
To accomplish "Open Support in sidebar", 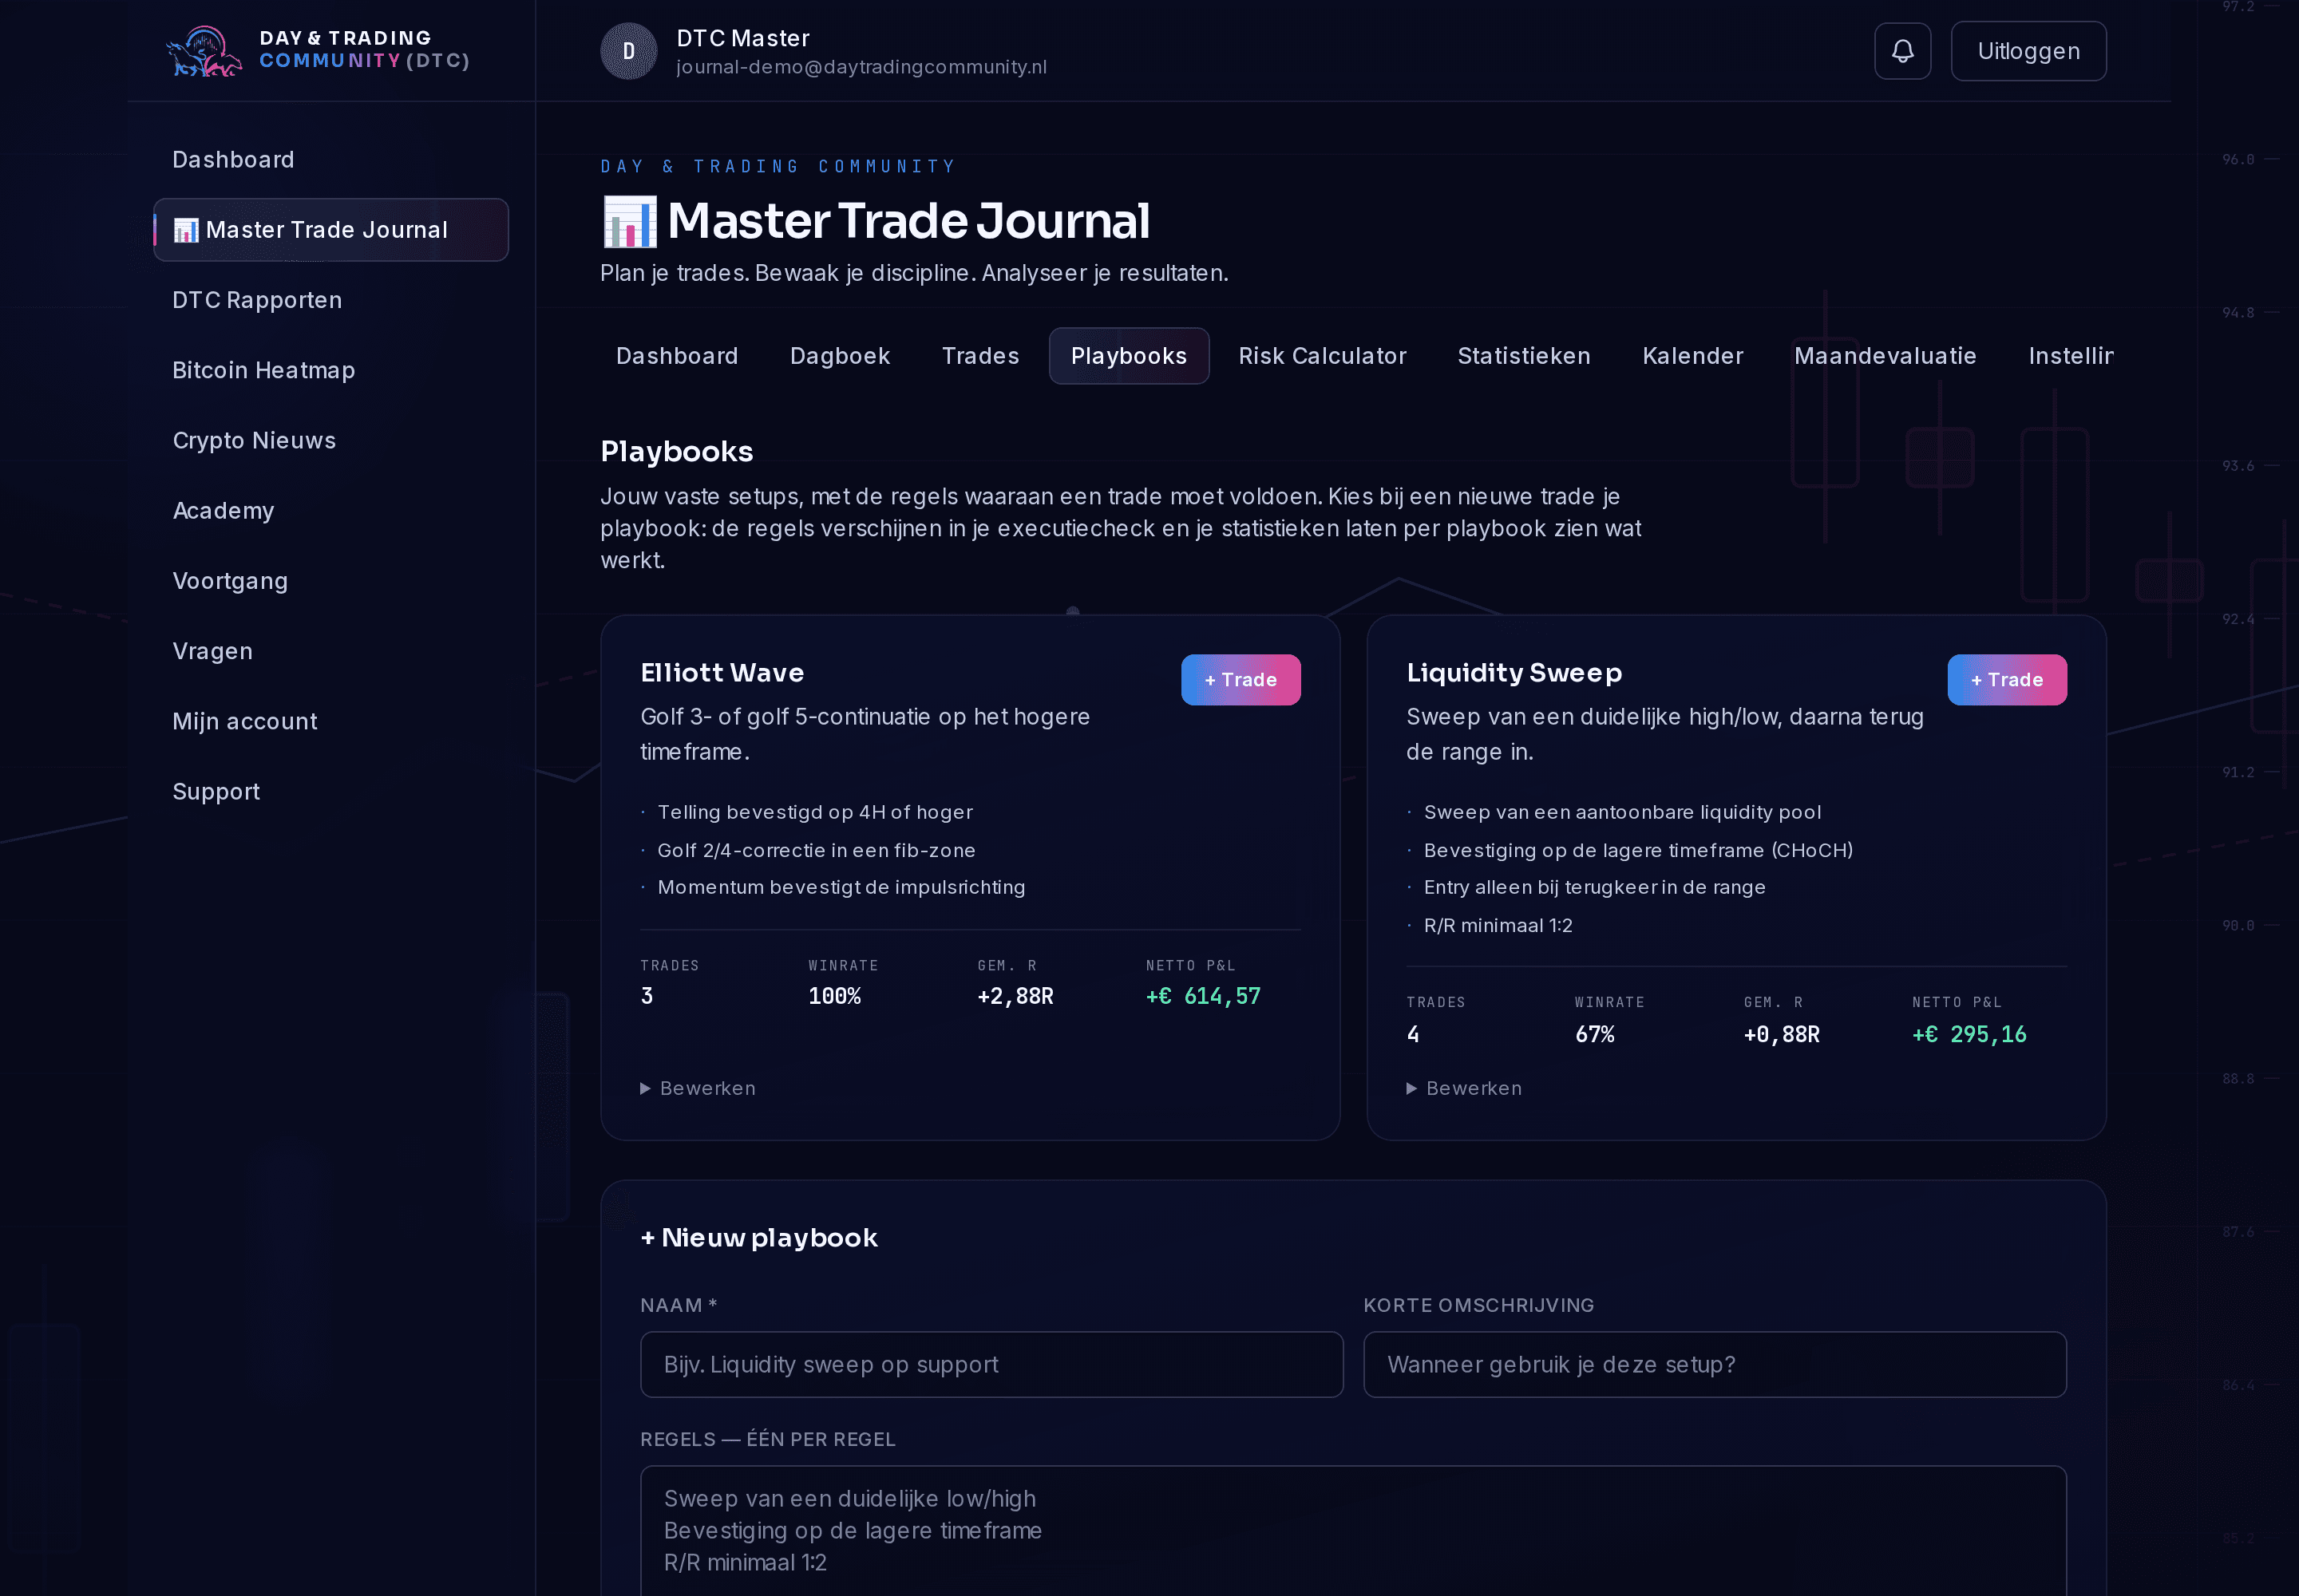I will (216, 791).
